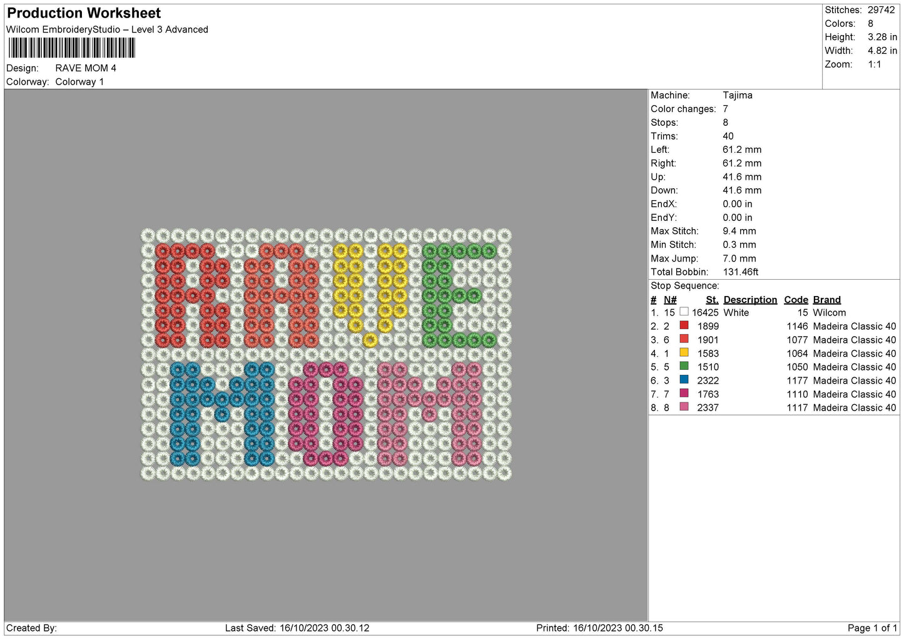Screen dimensions: 904x639
Task: Click the stitches value 29742
Action: pyautogui.click(x=881, y=10)
